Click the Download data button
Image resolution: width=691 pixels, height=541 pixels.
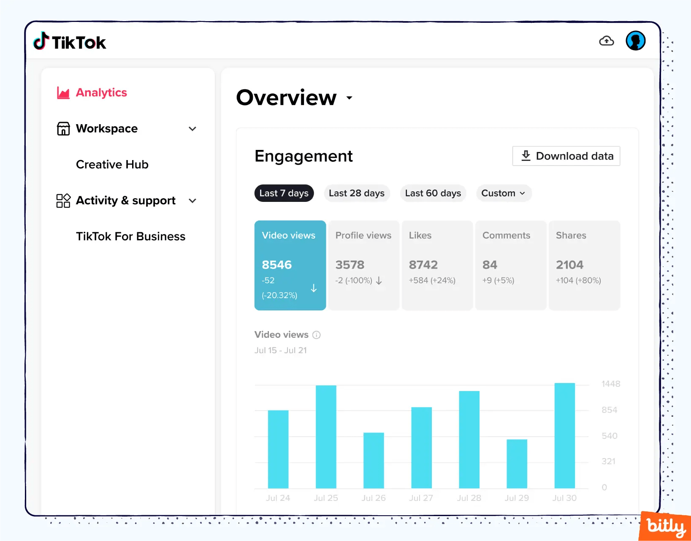point(566,156)
